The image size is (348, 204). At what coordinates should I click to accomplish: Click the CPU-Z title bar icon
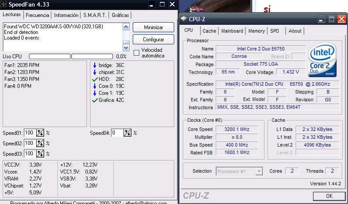tap(184, 19)
